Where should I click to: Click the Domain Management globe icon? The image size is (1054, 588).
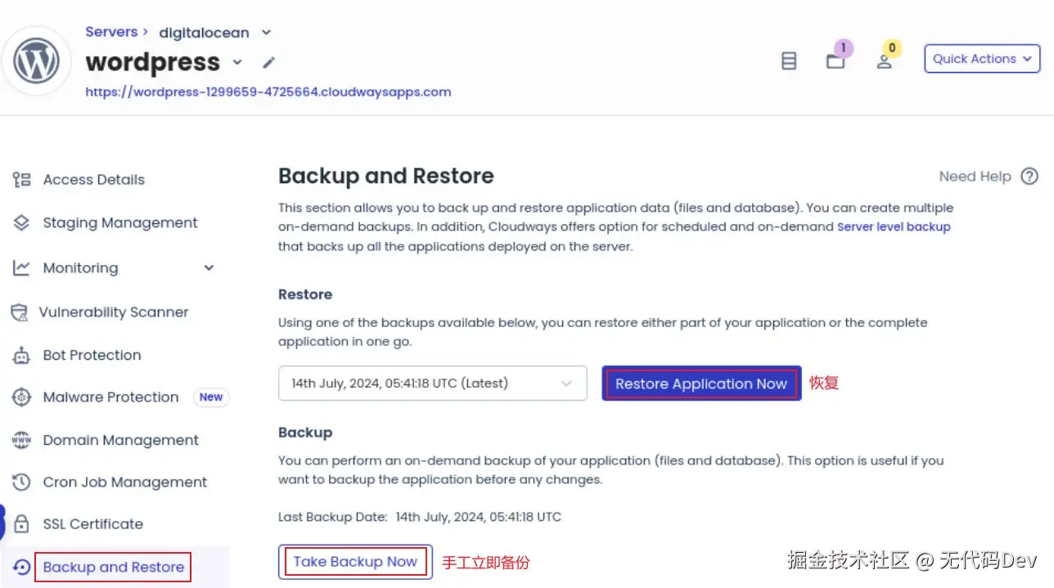point(23,440)
